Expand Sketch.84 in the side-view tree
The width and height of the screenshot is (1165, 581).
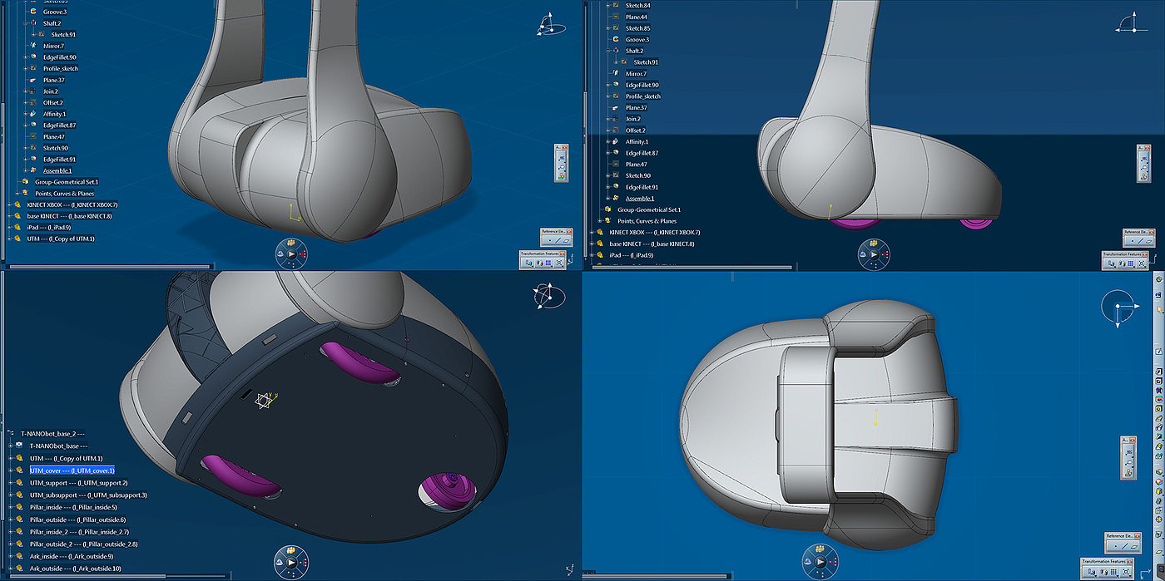607,6
